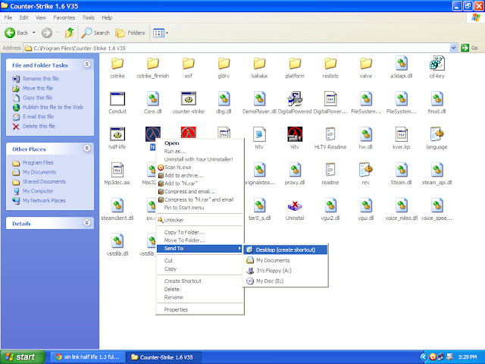Click the Back toolbar button
This screenshot has height=364, width=485.
[x=17, y=33]
